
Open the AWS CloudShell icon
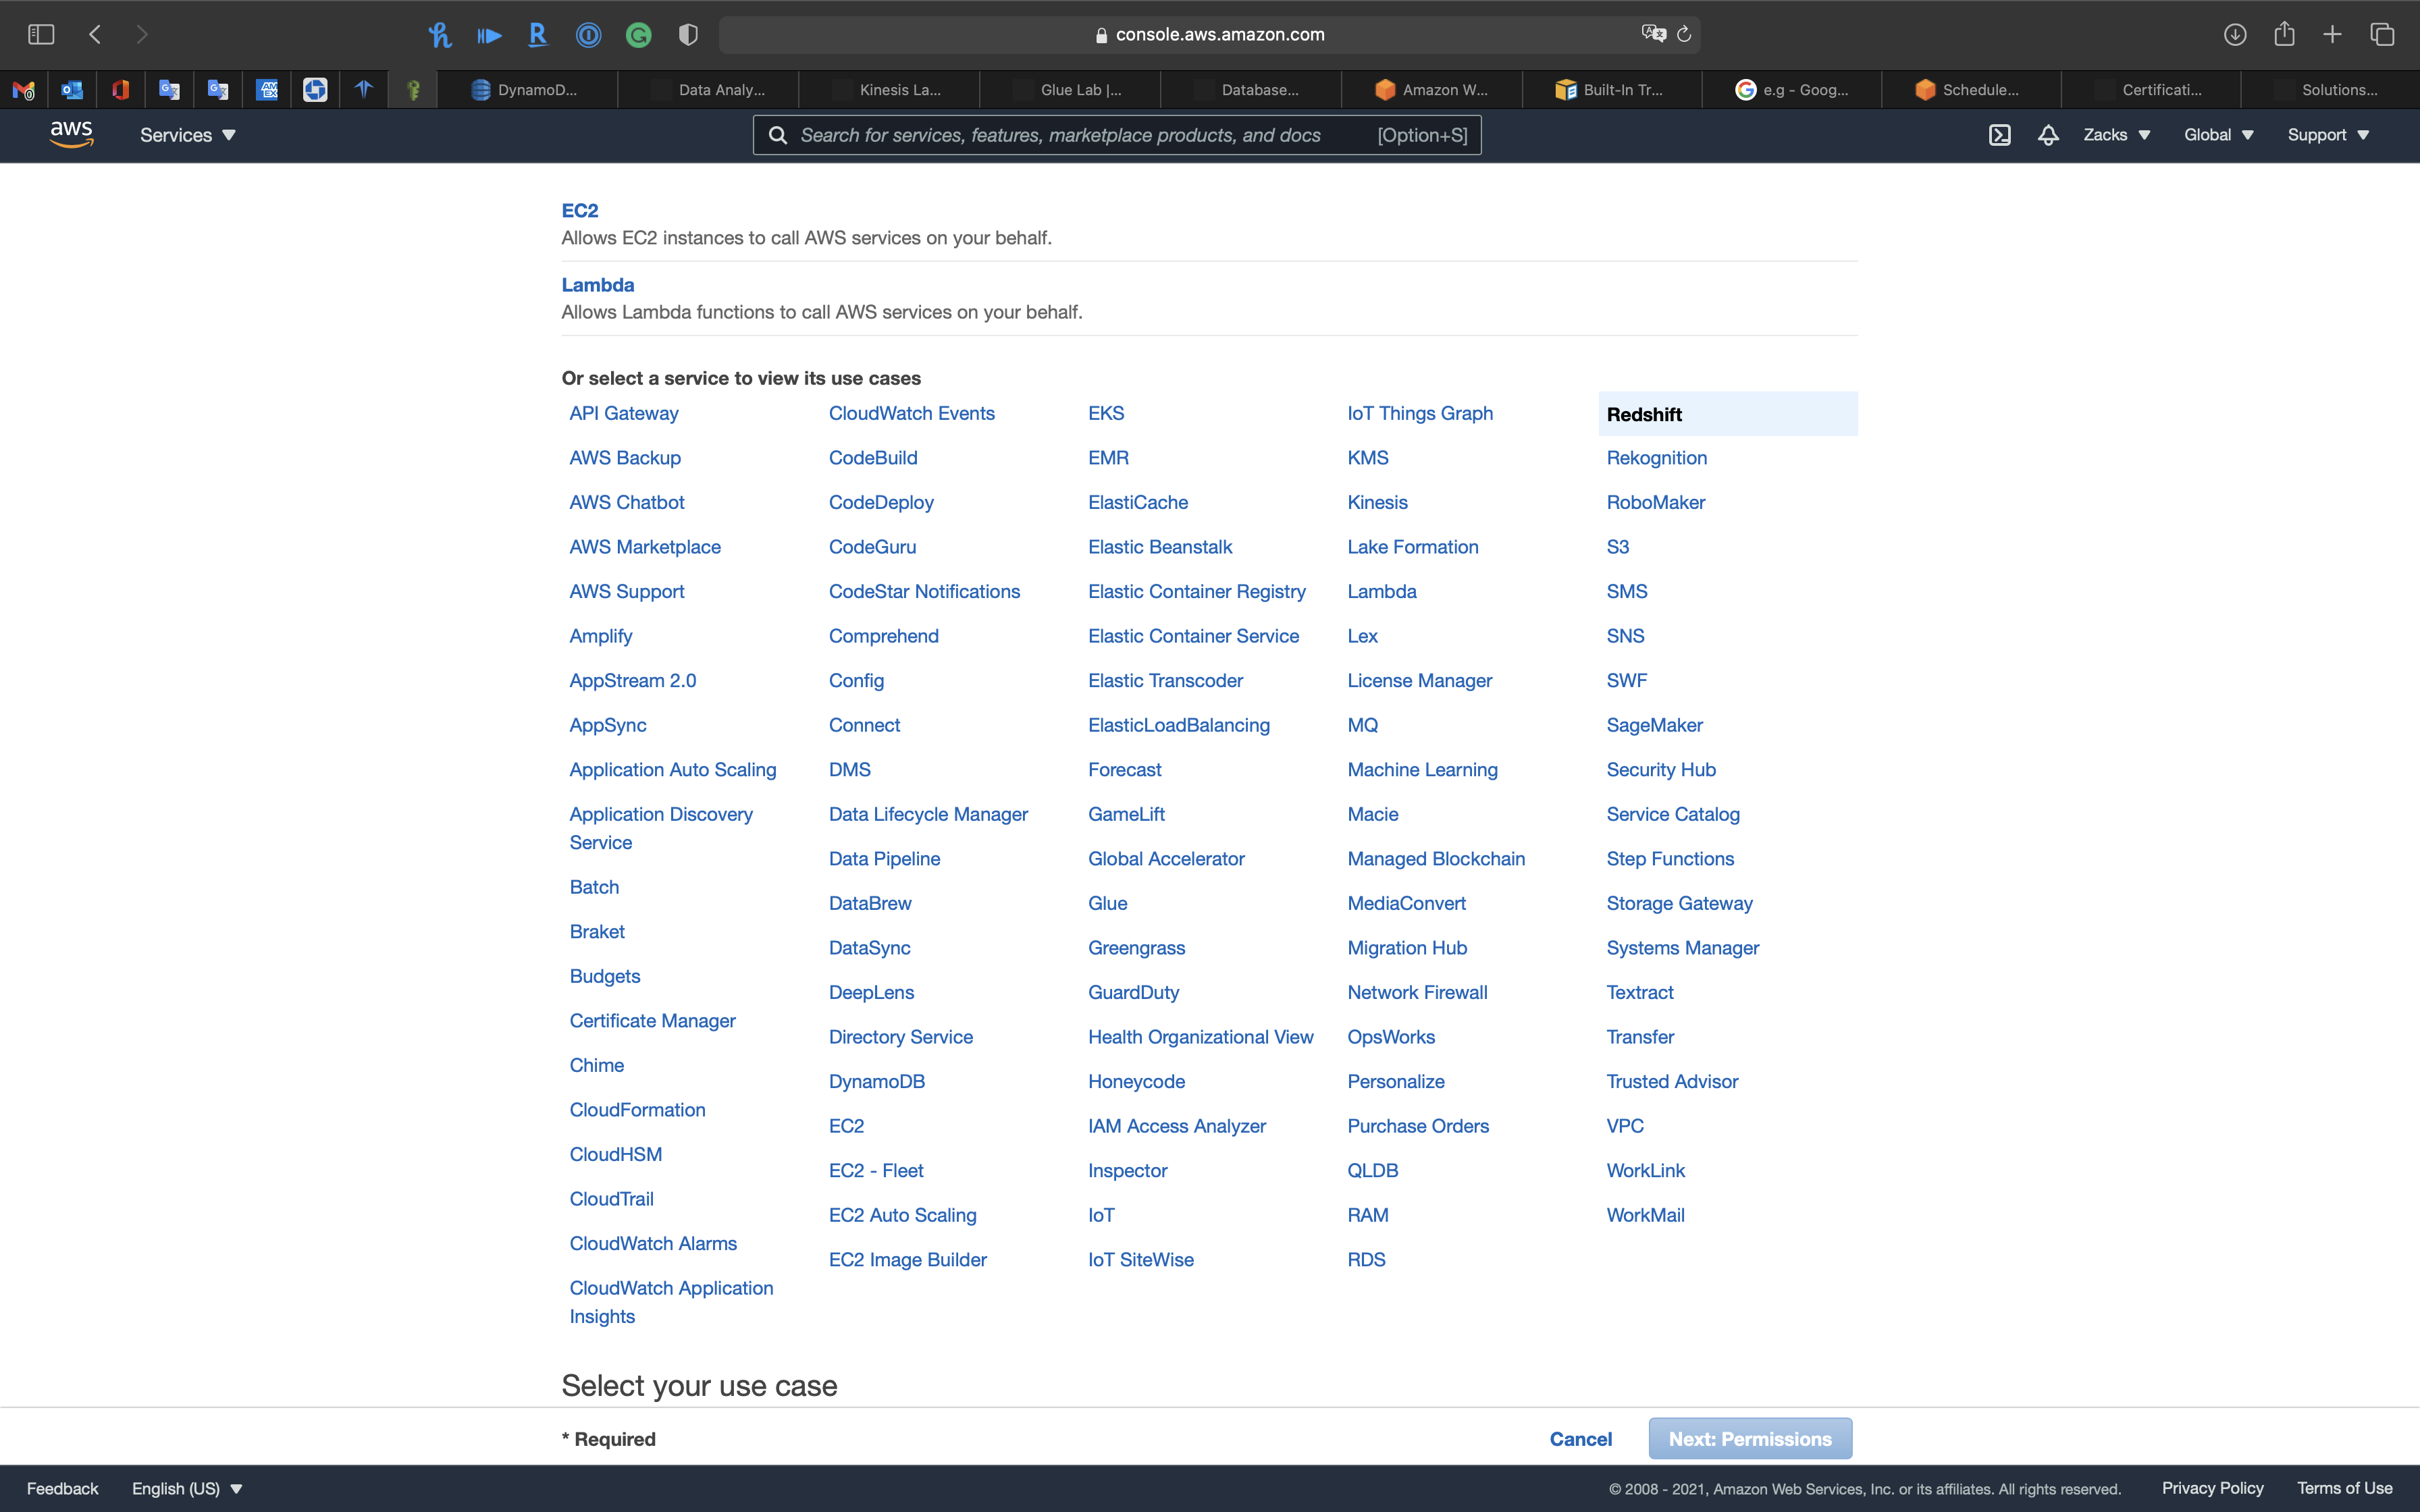1999,135
